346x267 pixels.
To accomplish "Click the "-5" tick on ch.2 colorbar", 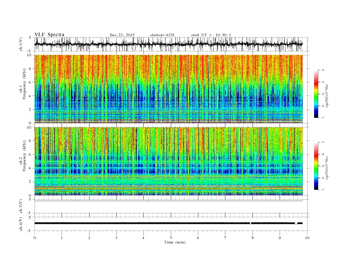I will coord(322,166).
